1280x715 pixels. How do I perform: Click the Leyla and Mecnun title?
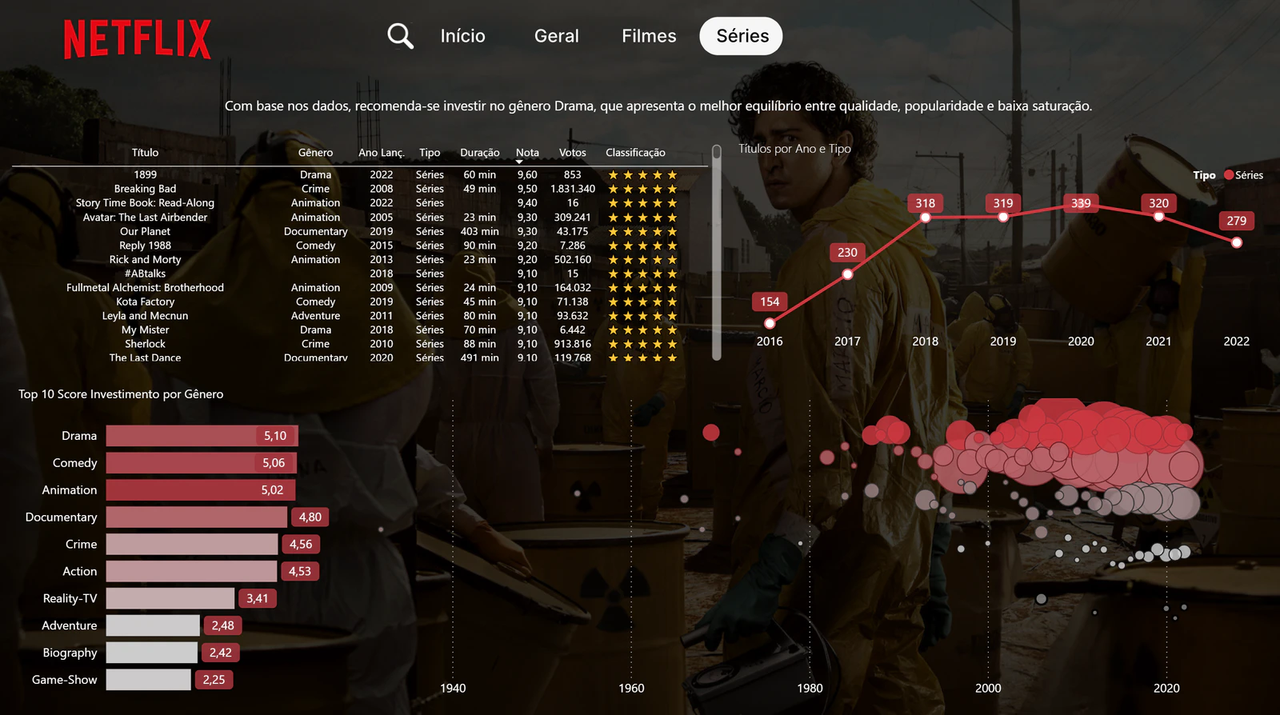pos(145,316)
